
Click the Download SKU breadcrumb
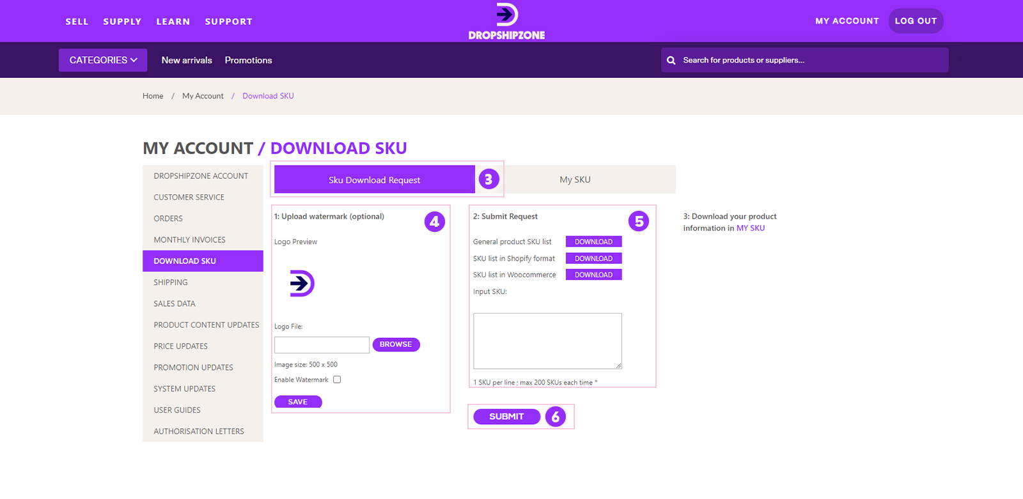coord(268,96)
